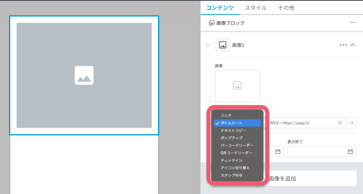Click the 画像を追加 button
The image size is (363, 194).
click(282, 179)
